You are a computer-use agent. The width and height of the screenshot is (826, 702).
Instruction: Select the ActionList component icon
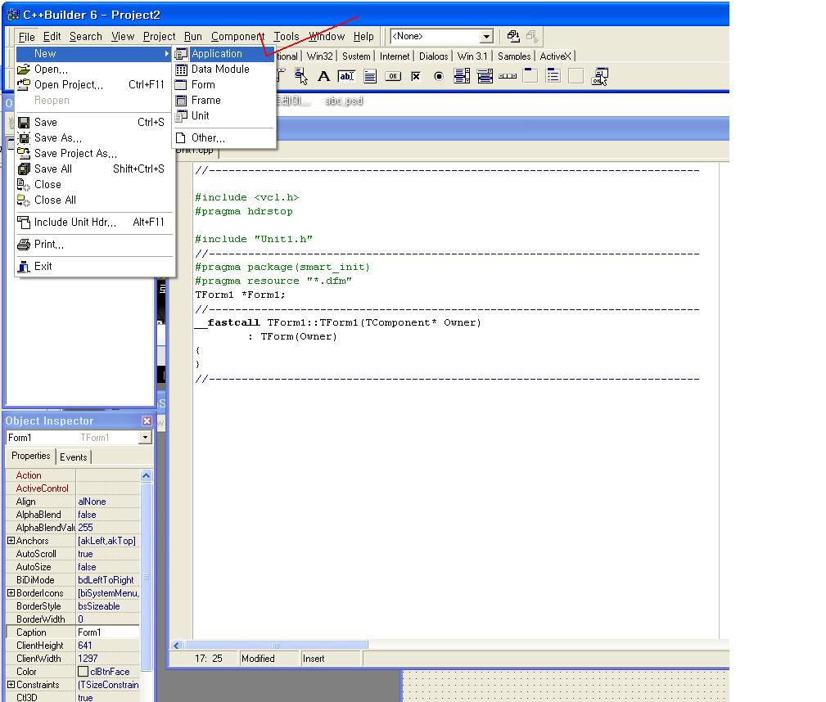tap(599, 76)
